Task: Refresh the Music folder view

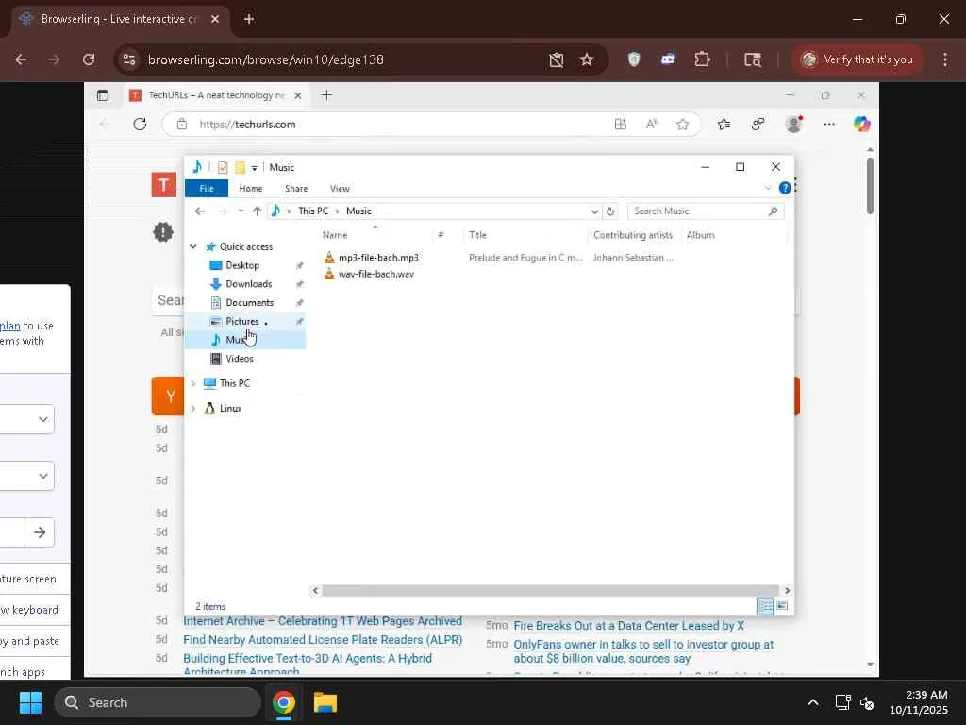Action: pos(610,211)
